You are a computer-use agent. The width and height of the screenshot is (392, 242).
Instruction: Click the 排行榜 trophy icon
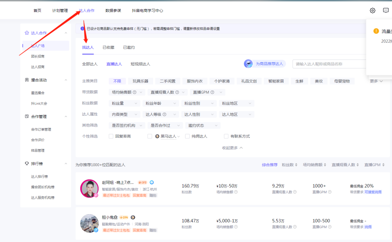pyautogui.click(x=27, y=163)
